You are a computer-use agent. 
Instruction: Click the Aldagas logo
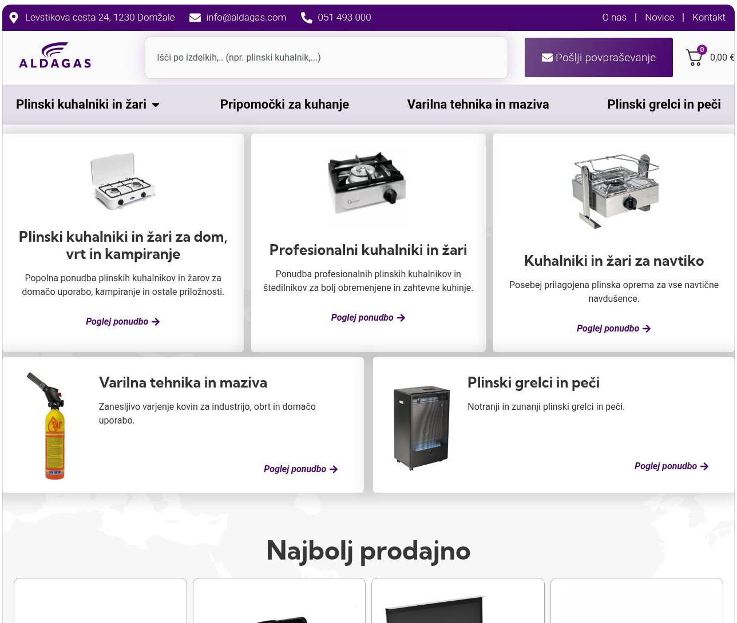tap(55, 55)
